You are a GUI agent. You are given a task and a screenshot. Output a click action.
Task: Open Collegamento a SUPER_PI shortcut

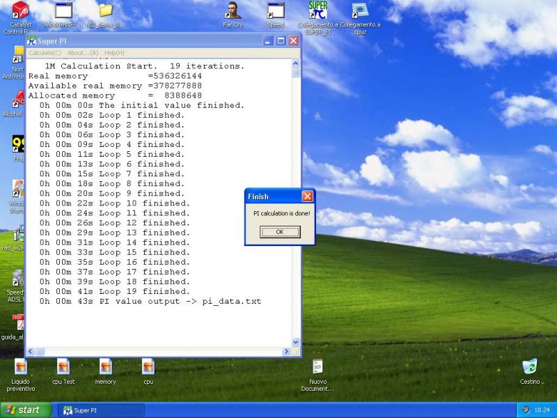click(317, 10)
